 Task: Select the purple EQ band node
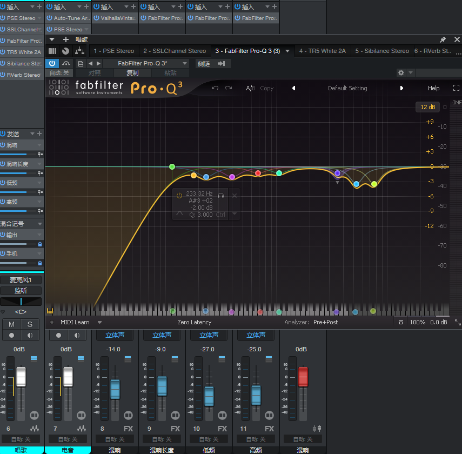[337, 173]
